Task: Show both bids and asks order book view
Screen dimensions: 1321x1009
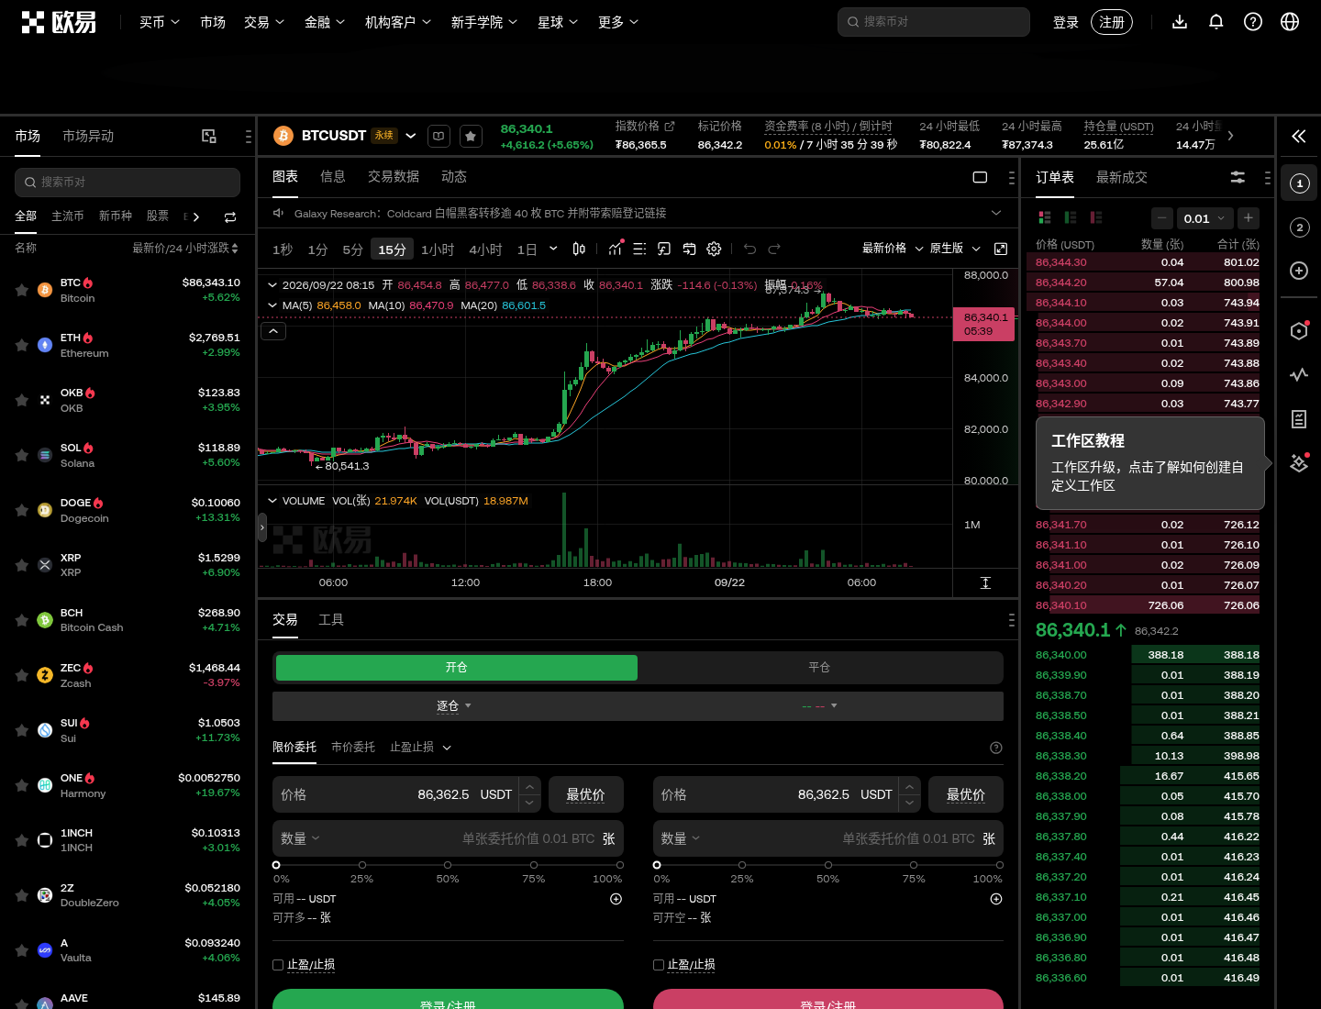Action: [x=1044, y=217]
